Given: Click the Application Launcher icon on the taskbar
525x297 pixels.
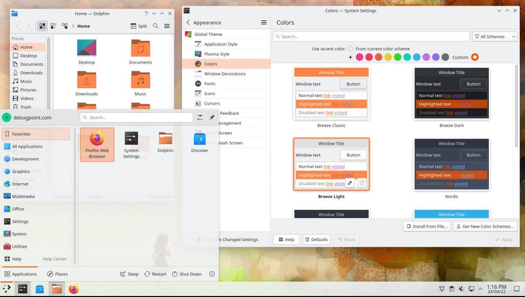Looking at the screenshot, I should (7, 289).
